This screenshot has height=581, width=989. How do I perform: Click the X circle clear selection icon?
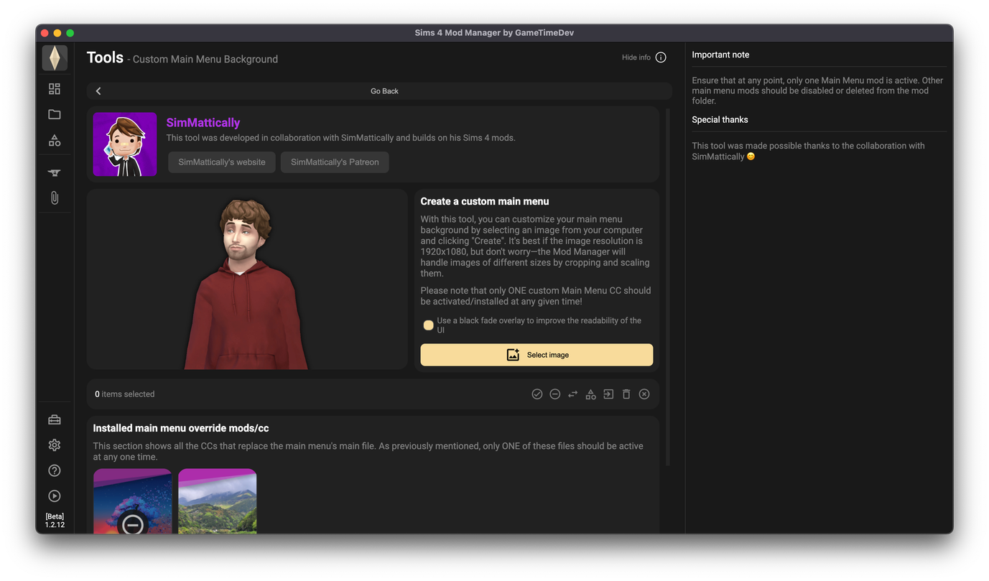(x=644, y=394)
